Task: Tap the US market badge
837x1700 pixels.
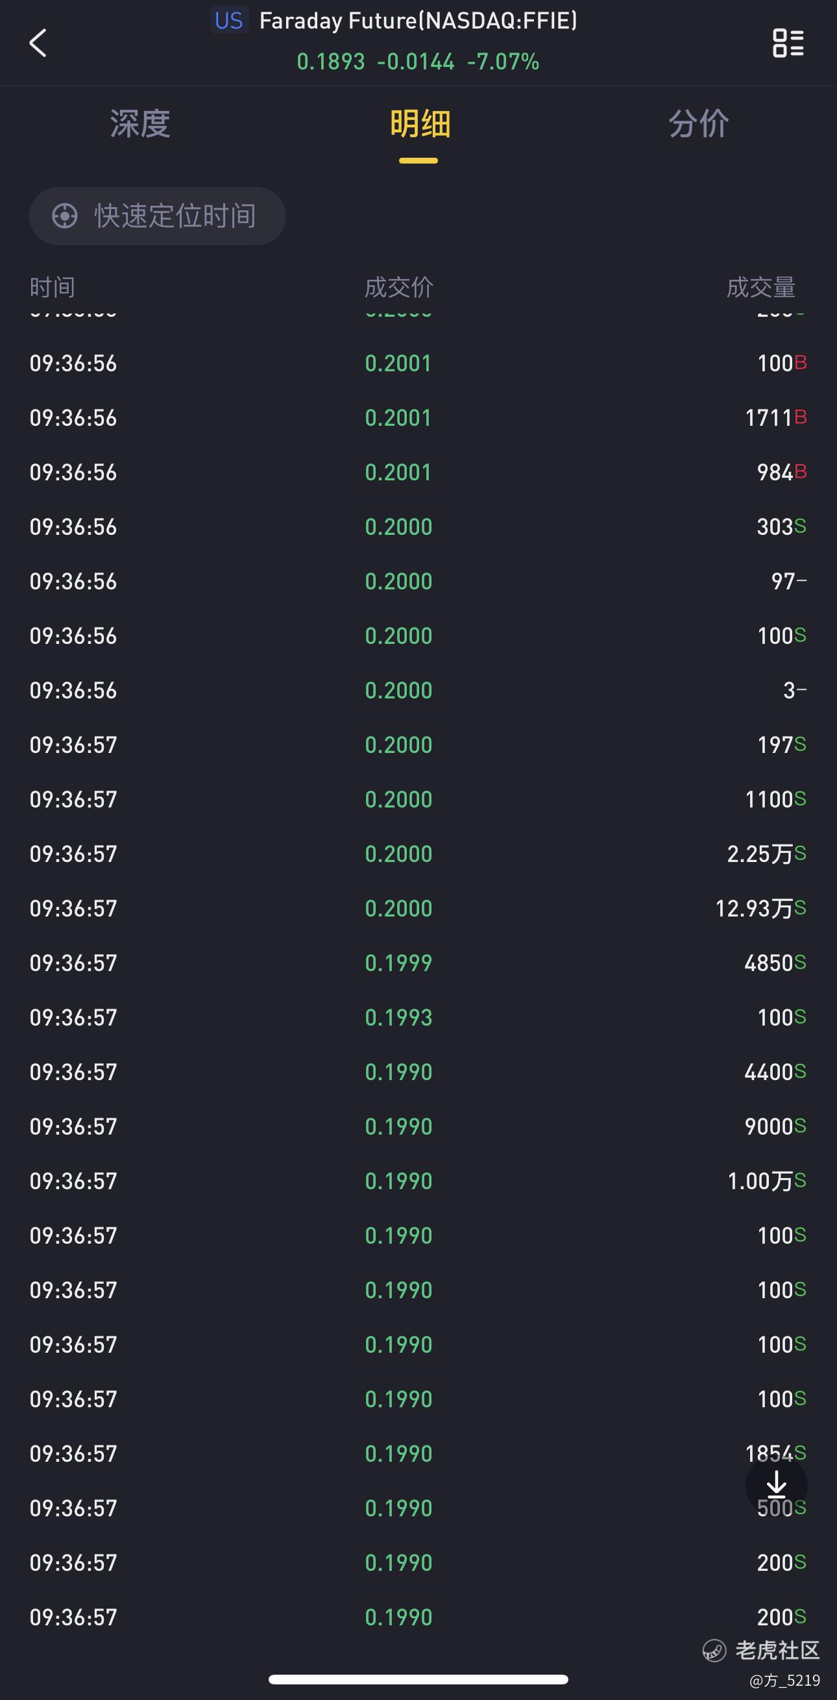Action: [229, 21]
